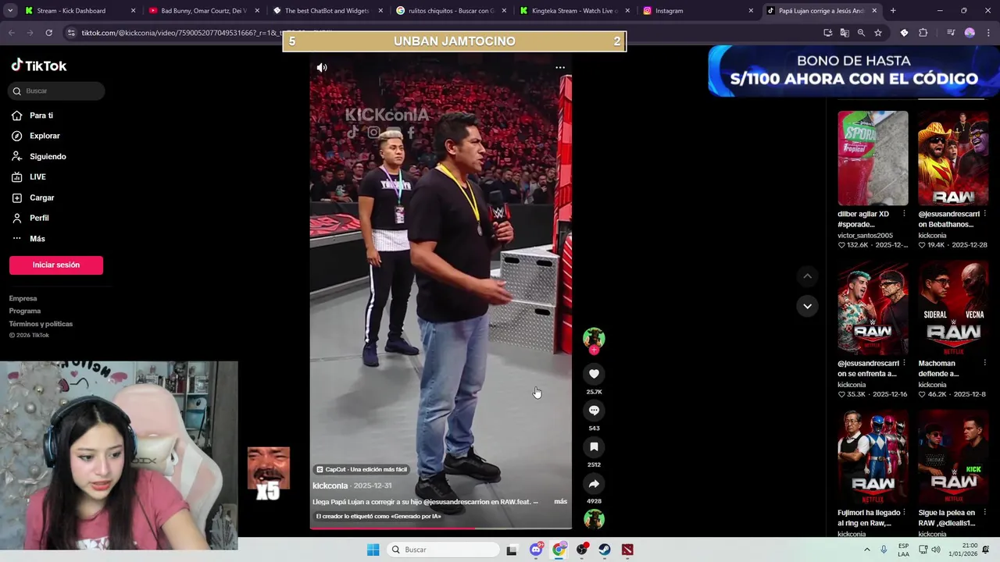This screenshot has height=562, width=1000.
Task: Open comments via the speech bubble icon
Action: (594, 411)
